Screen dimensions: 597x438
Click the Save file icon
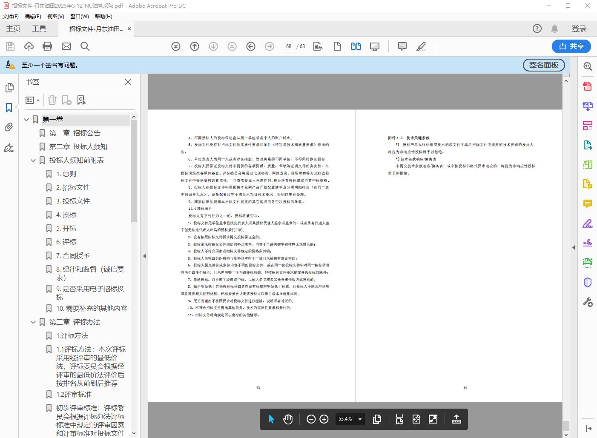(10, 46)
